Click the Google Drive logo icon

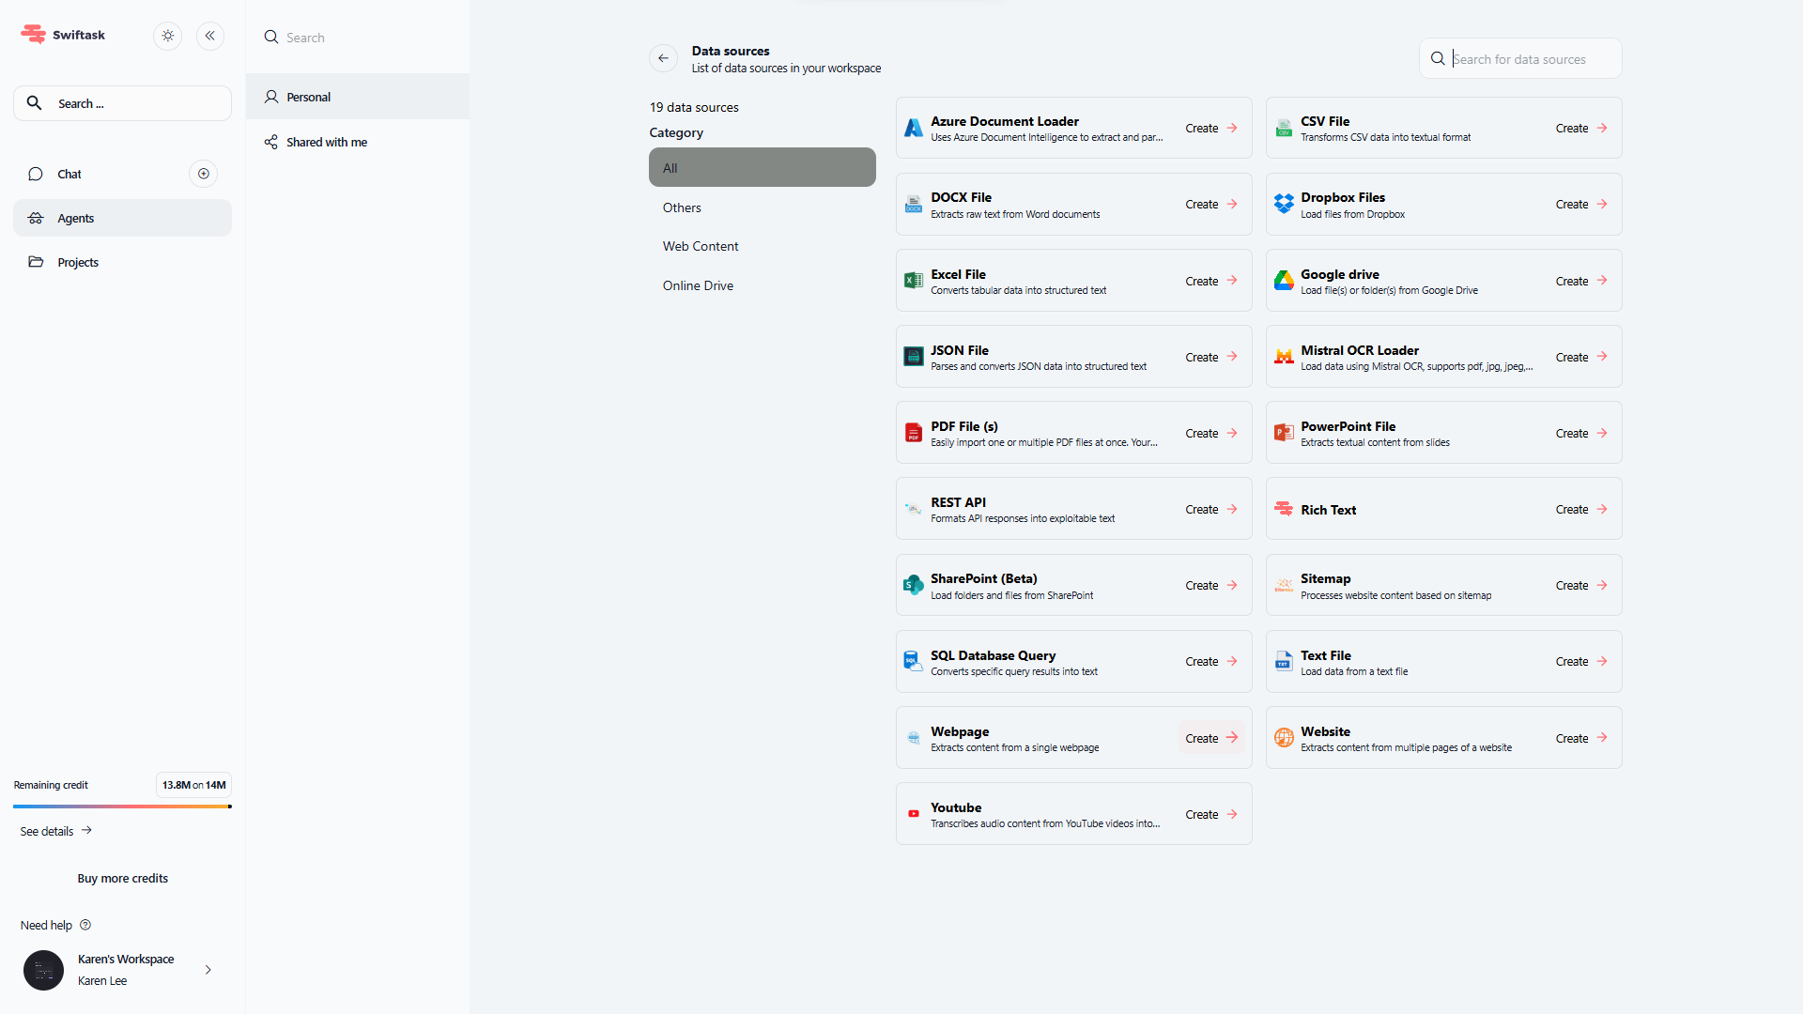coord(1284,281)
